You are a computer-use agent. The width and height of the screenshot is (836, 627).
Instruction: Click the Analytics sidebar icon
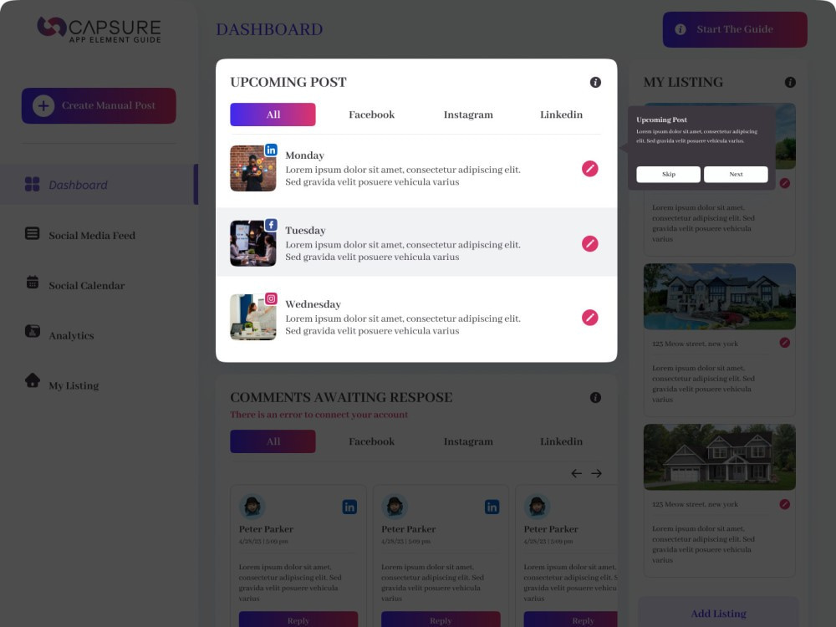pyautogui.click(x=32, y=331)
